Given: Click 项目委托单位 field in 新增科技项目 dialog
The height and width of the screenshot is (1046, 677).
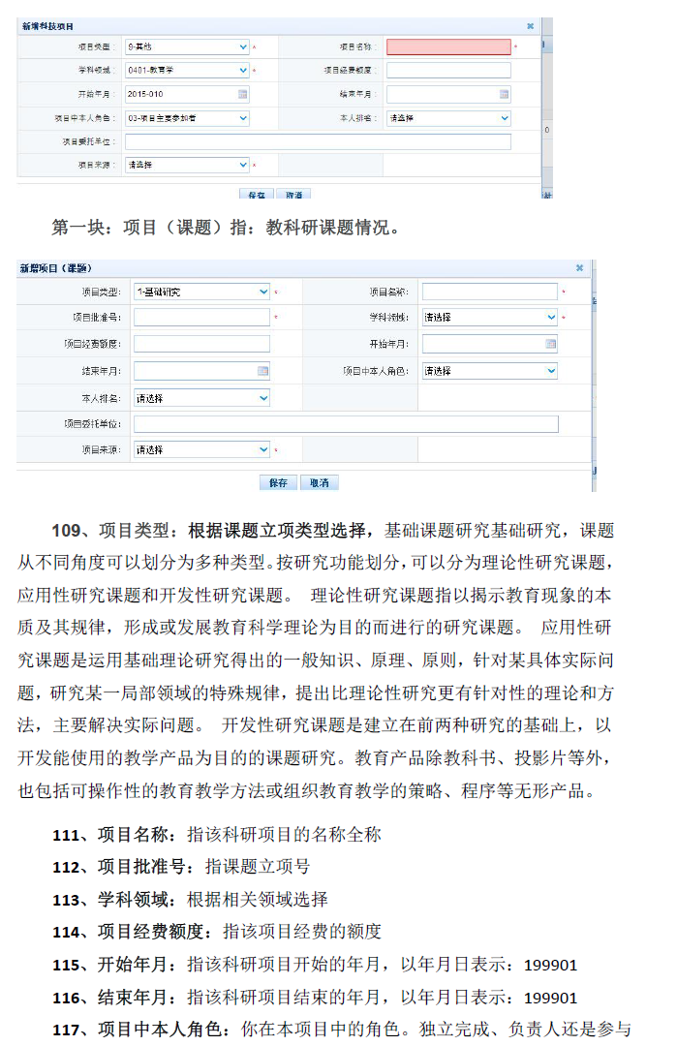Looking at the screenshot, I should point(318,141).
